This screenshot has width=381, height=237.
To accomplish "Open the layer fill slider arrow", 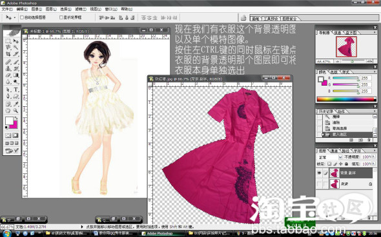I will click(373, 164).
